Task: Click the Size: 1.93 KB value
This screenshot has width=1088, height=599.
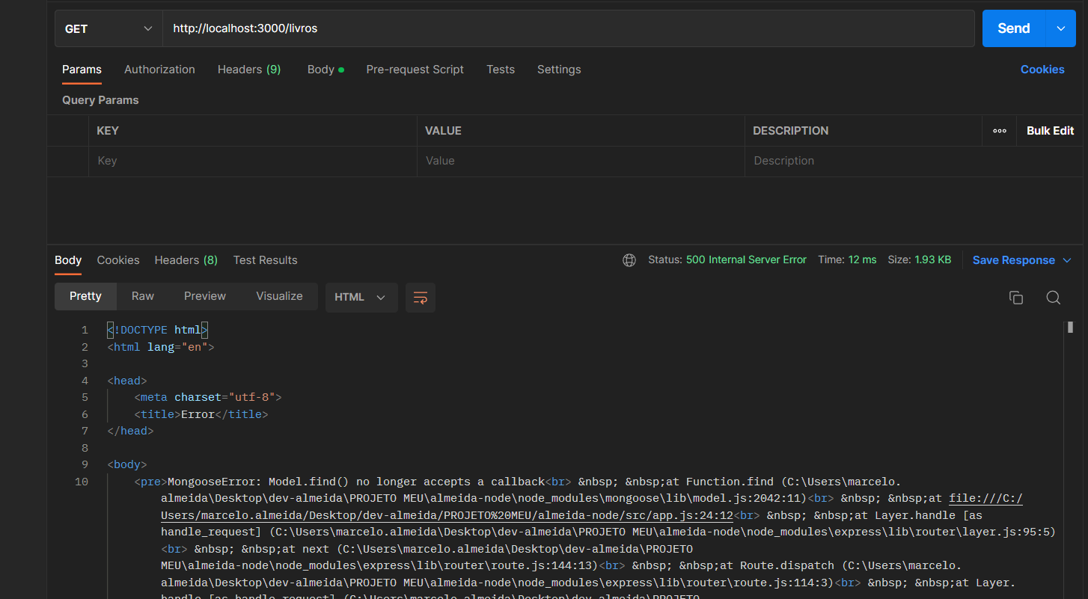Action: click(x=932, y=260)
